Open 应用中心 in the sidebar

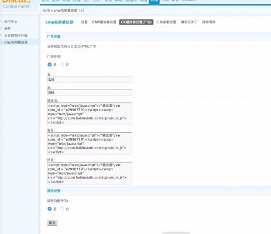pos(11,22)
